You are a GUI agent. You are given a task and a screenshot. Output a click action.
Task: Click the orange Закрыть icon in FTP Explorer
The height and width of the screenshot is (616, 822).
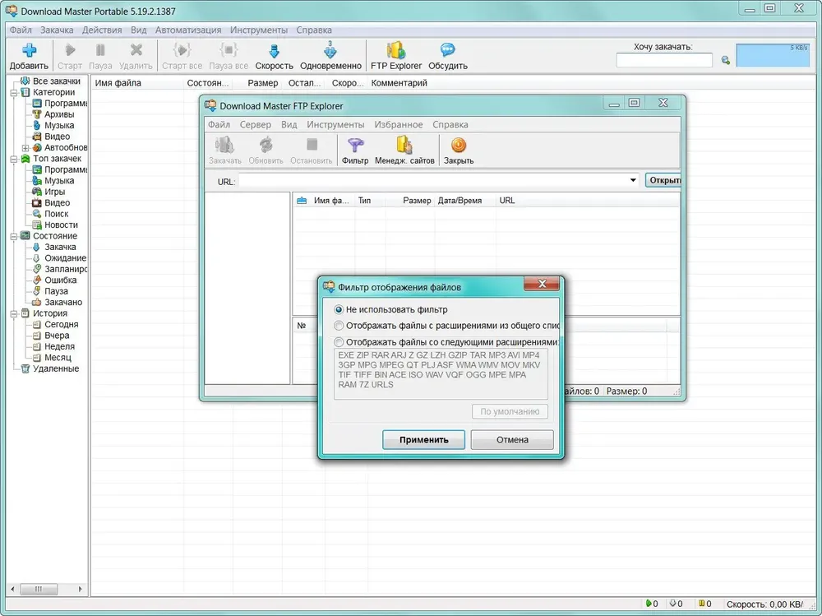click(x=458, y=145)
